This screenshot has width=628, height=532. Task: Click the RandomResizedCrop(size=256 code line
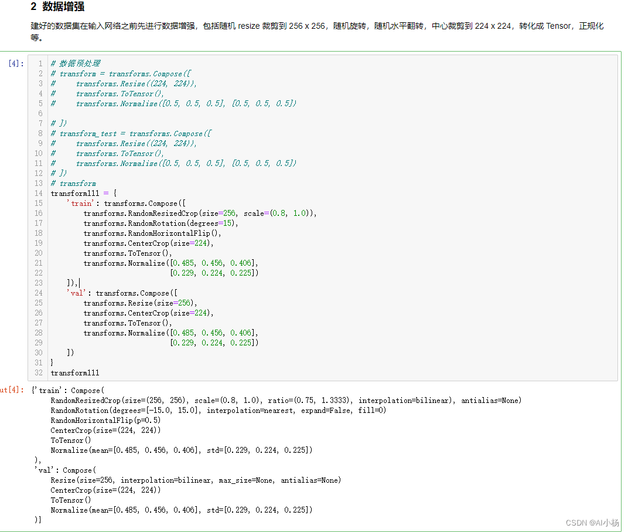tap(200, 214)
